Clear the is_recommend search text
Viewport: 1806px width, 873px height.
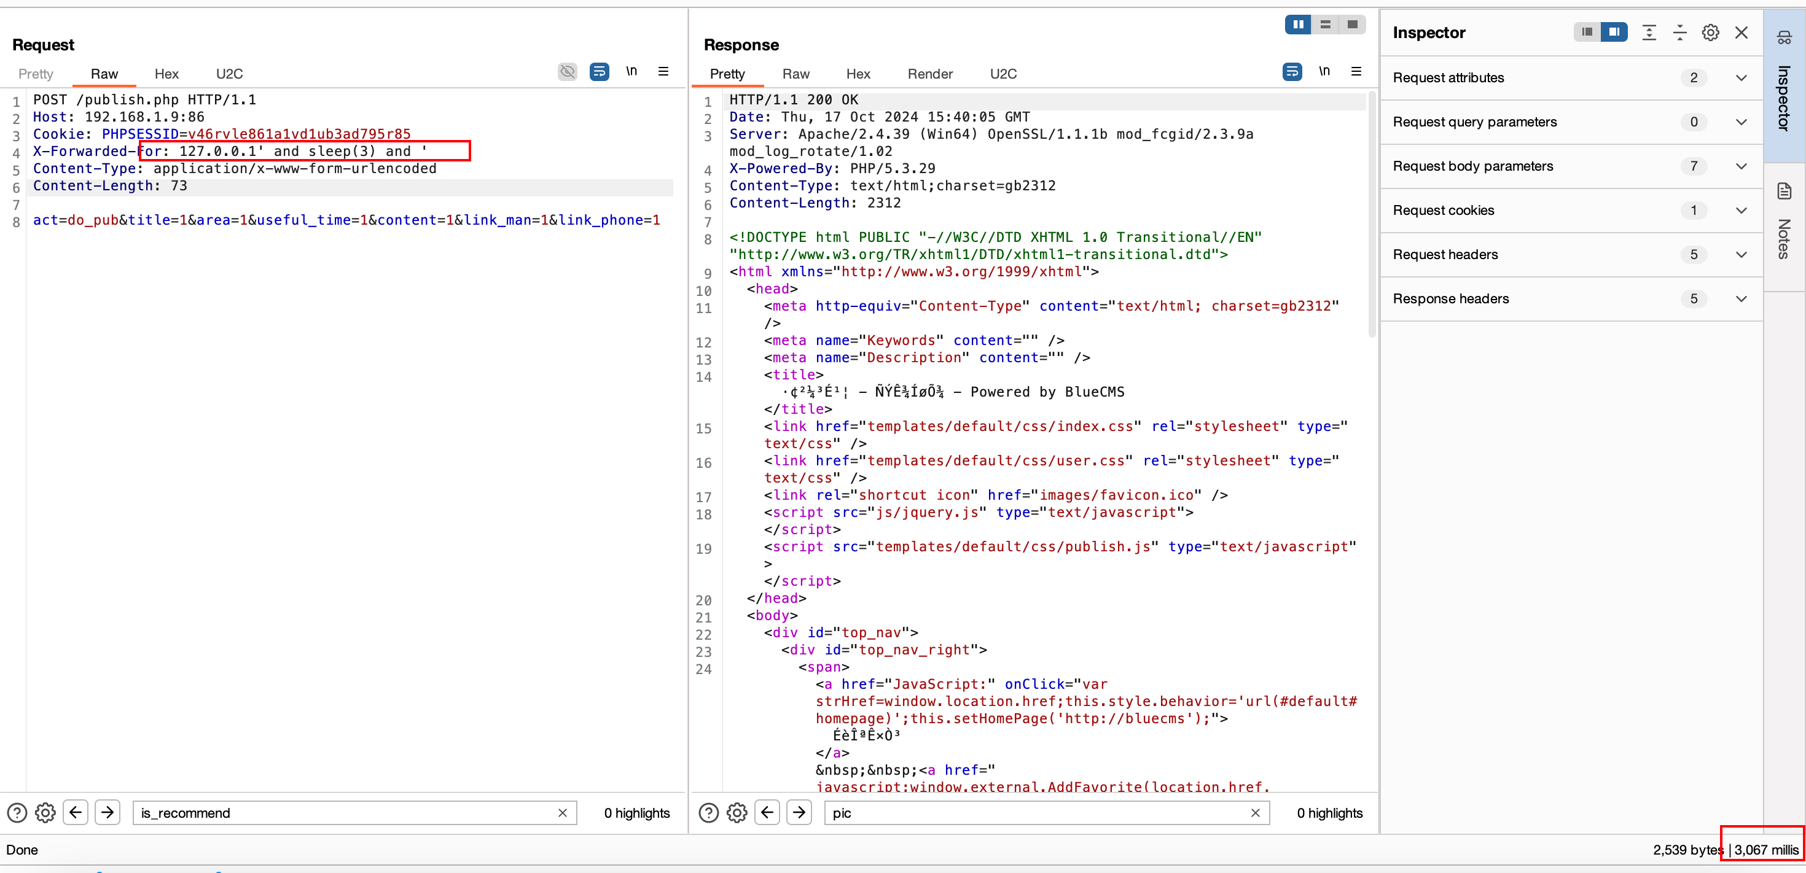point(562,813)
